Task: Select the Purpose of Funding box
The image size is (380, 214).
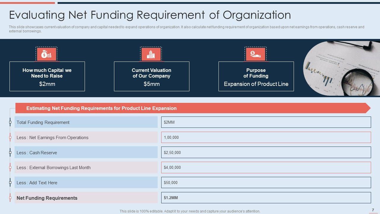Action: [x=256, y=76]
